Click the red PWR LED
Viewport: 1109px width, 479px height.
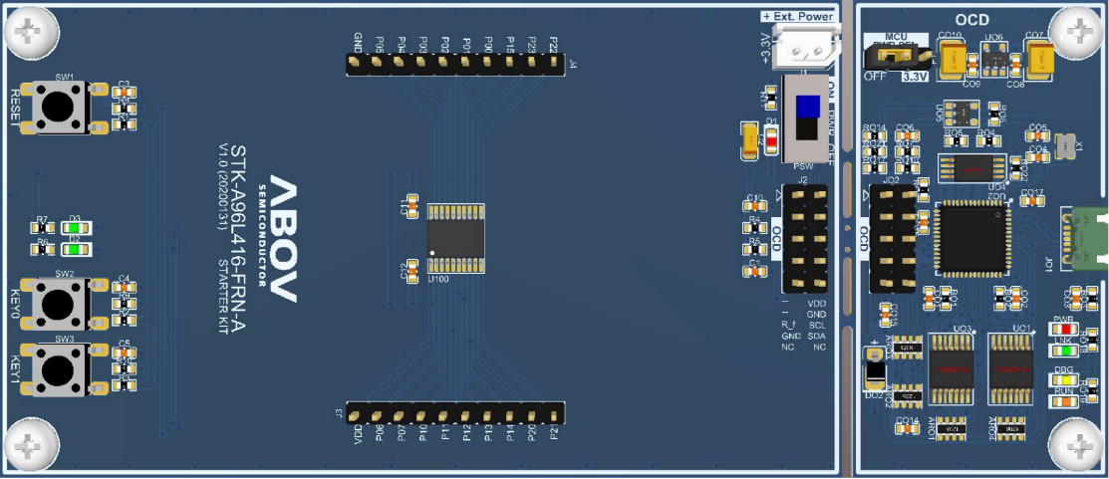click(x=1065, y=329)
